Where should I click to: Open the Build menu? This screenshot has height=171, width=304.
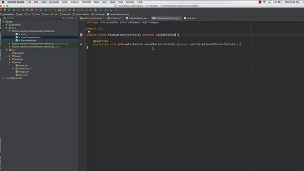point(96,2)
